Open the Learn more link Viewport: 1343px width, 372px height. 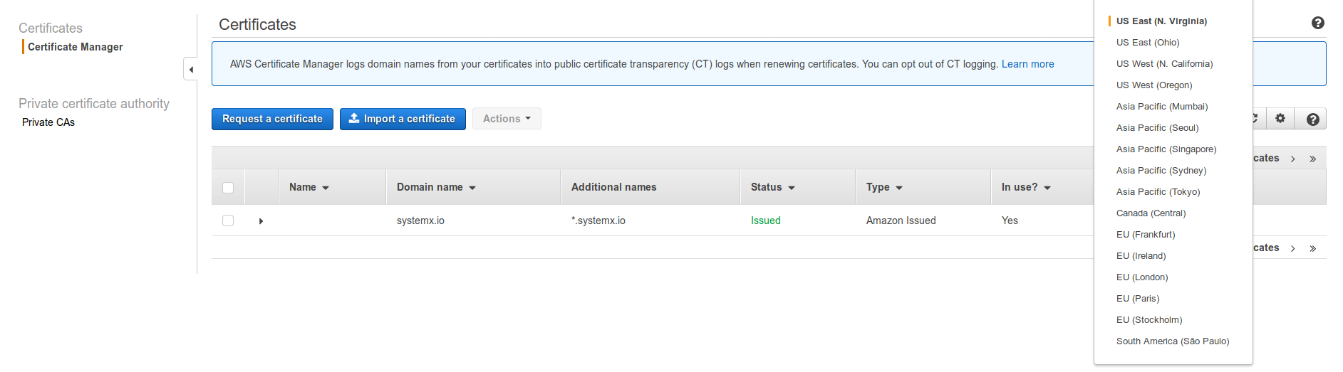1027,64
